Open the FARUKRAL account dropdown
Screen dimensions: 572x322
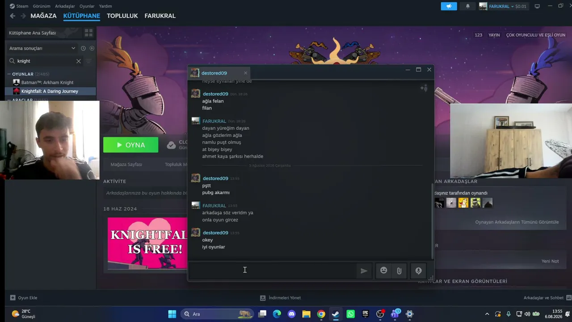point(503,6)
